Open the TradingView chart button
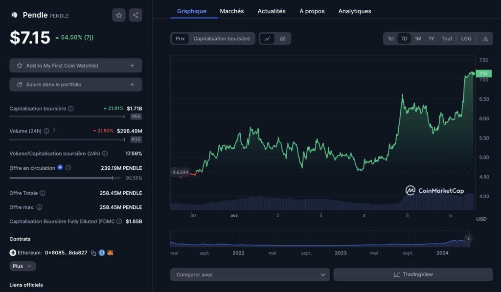The width and height of the screenshot is (501, 292). (413, 274)
